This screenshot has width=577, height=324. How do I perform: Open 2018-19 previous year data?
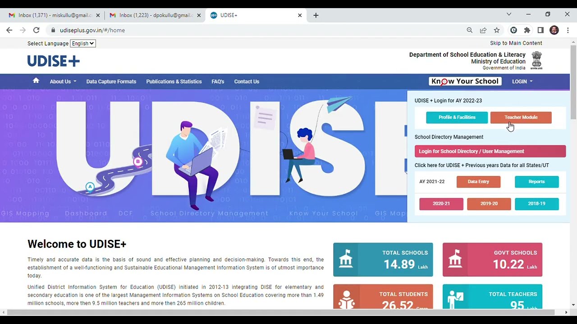536,204
